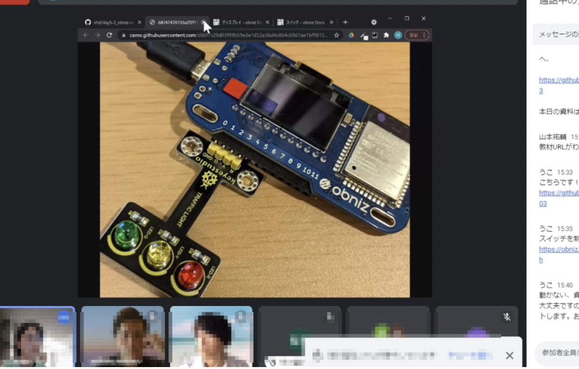579x369 pixels.
Task: Close the ディスプレイ obniz Docs tab
Action: (x=267, y=22)
